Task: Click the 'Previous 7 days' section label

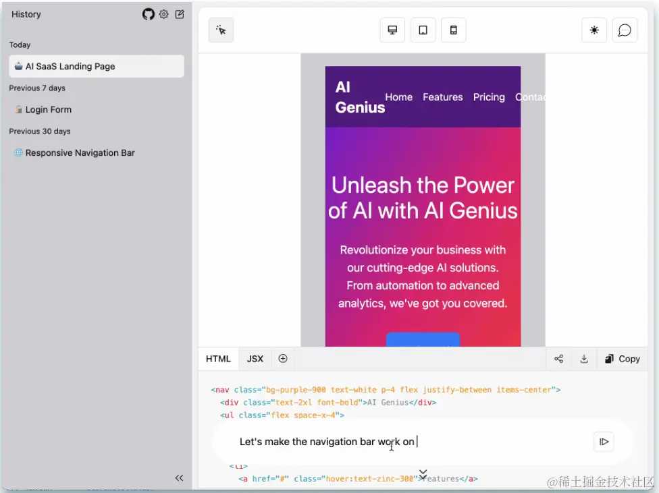Action: coord(37,88)
